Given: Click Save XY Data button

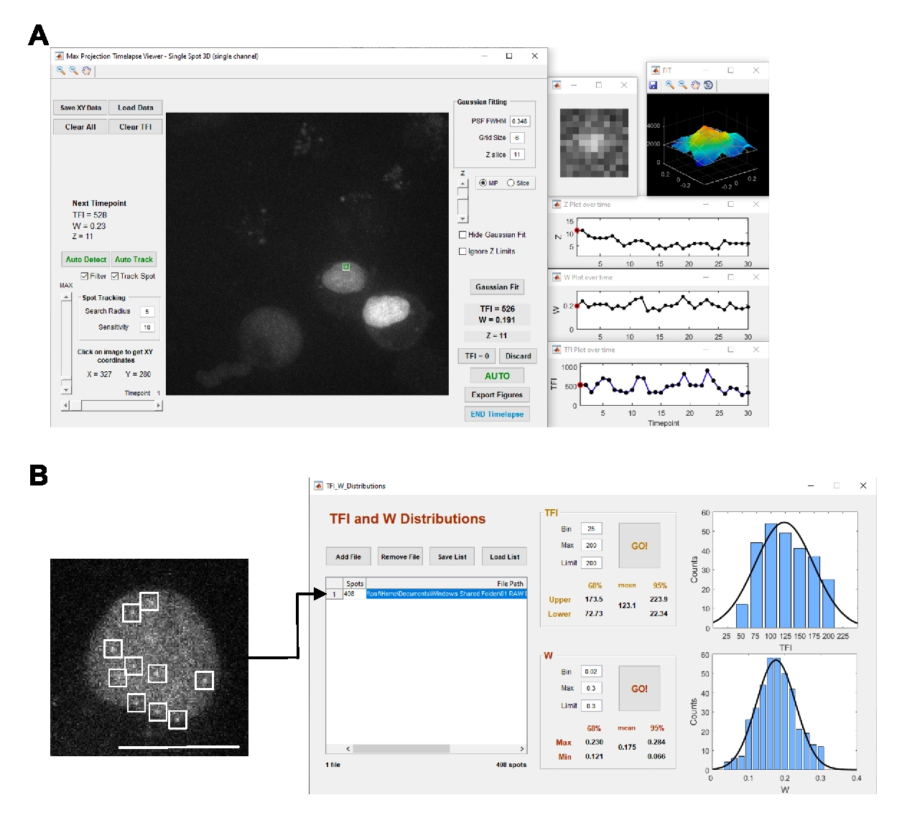Looking at the screenshot, I should pos(80,108).
